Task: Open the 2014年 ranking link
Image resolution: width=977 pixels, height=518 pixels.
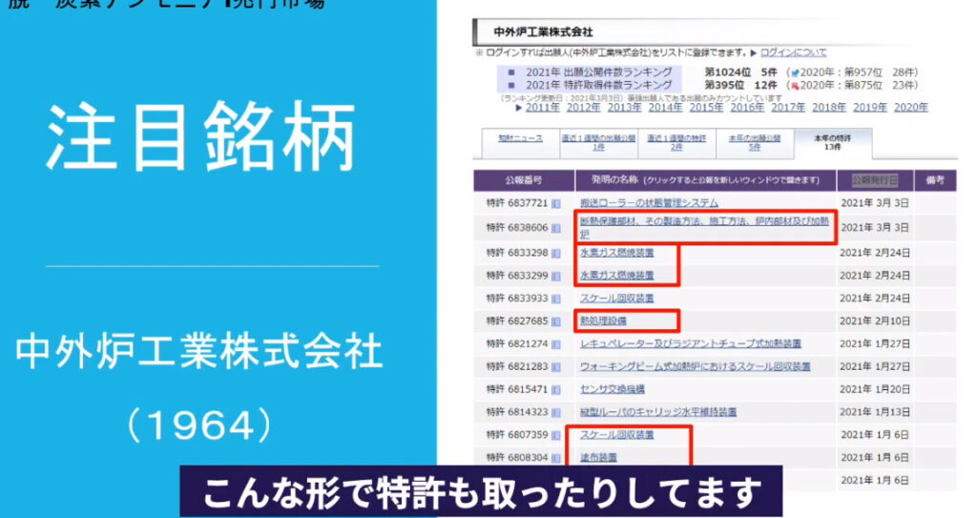Action: [x=665, y=108]
